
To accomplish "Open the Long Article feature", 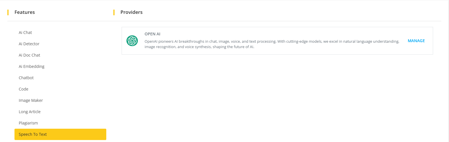I will pos(30,112).
